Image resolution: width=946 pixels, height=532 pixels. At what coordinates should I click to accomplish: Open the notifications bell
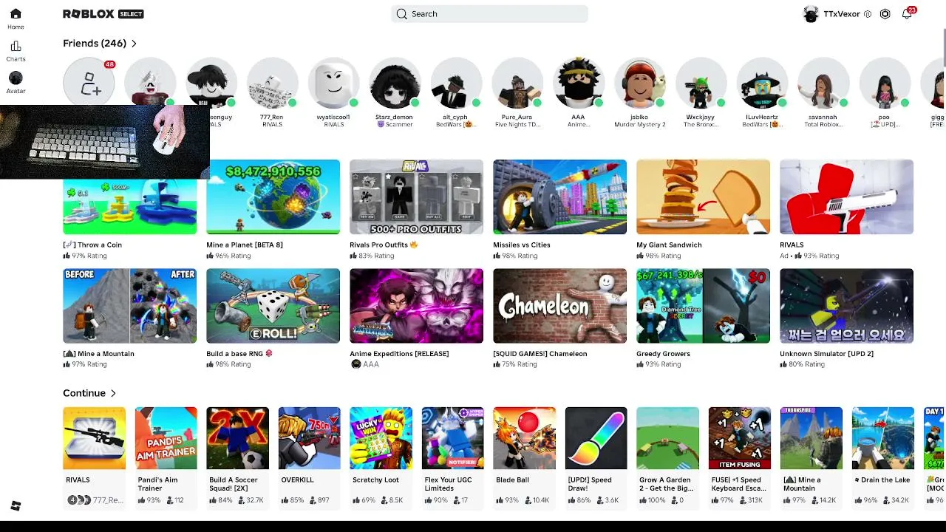pyautogui.click(x=907, y=14)
